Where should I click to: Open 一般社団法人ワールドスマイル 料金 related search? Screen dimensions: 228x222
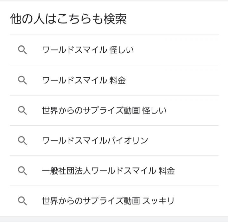coord(108,171)
